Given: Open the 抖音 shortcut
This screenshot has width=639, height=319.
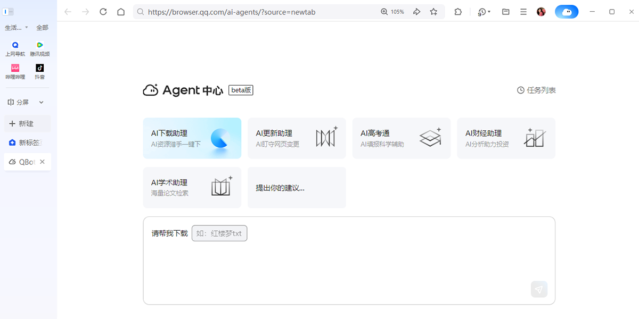Looking at the screenshot, I should (x=40, y=72).
